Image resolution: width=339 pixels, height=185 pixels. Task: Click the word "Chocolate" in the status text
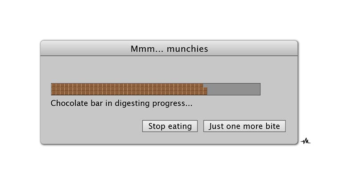point(70,104)
